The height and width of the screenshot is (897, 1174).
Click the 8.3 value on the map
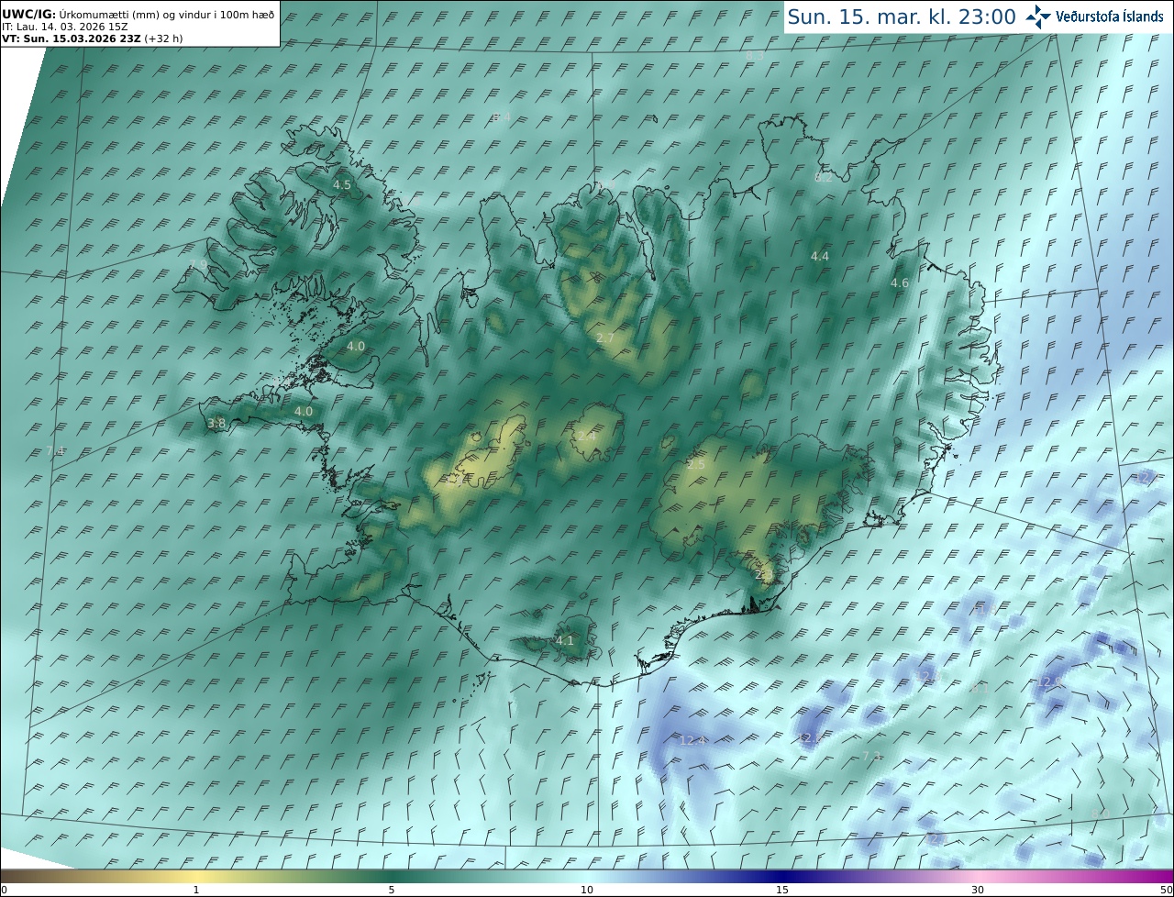tap(755, 56)
